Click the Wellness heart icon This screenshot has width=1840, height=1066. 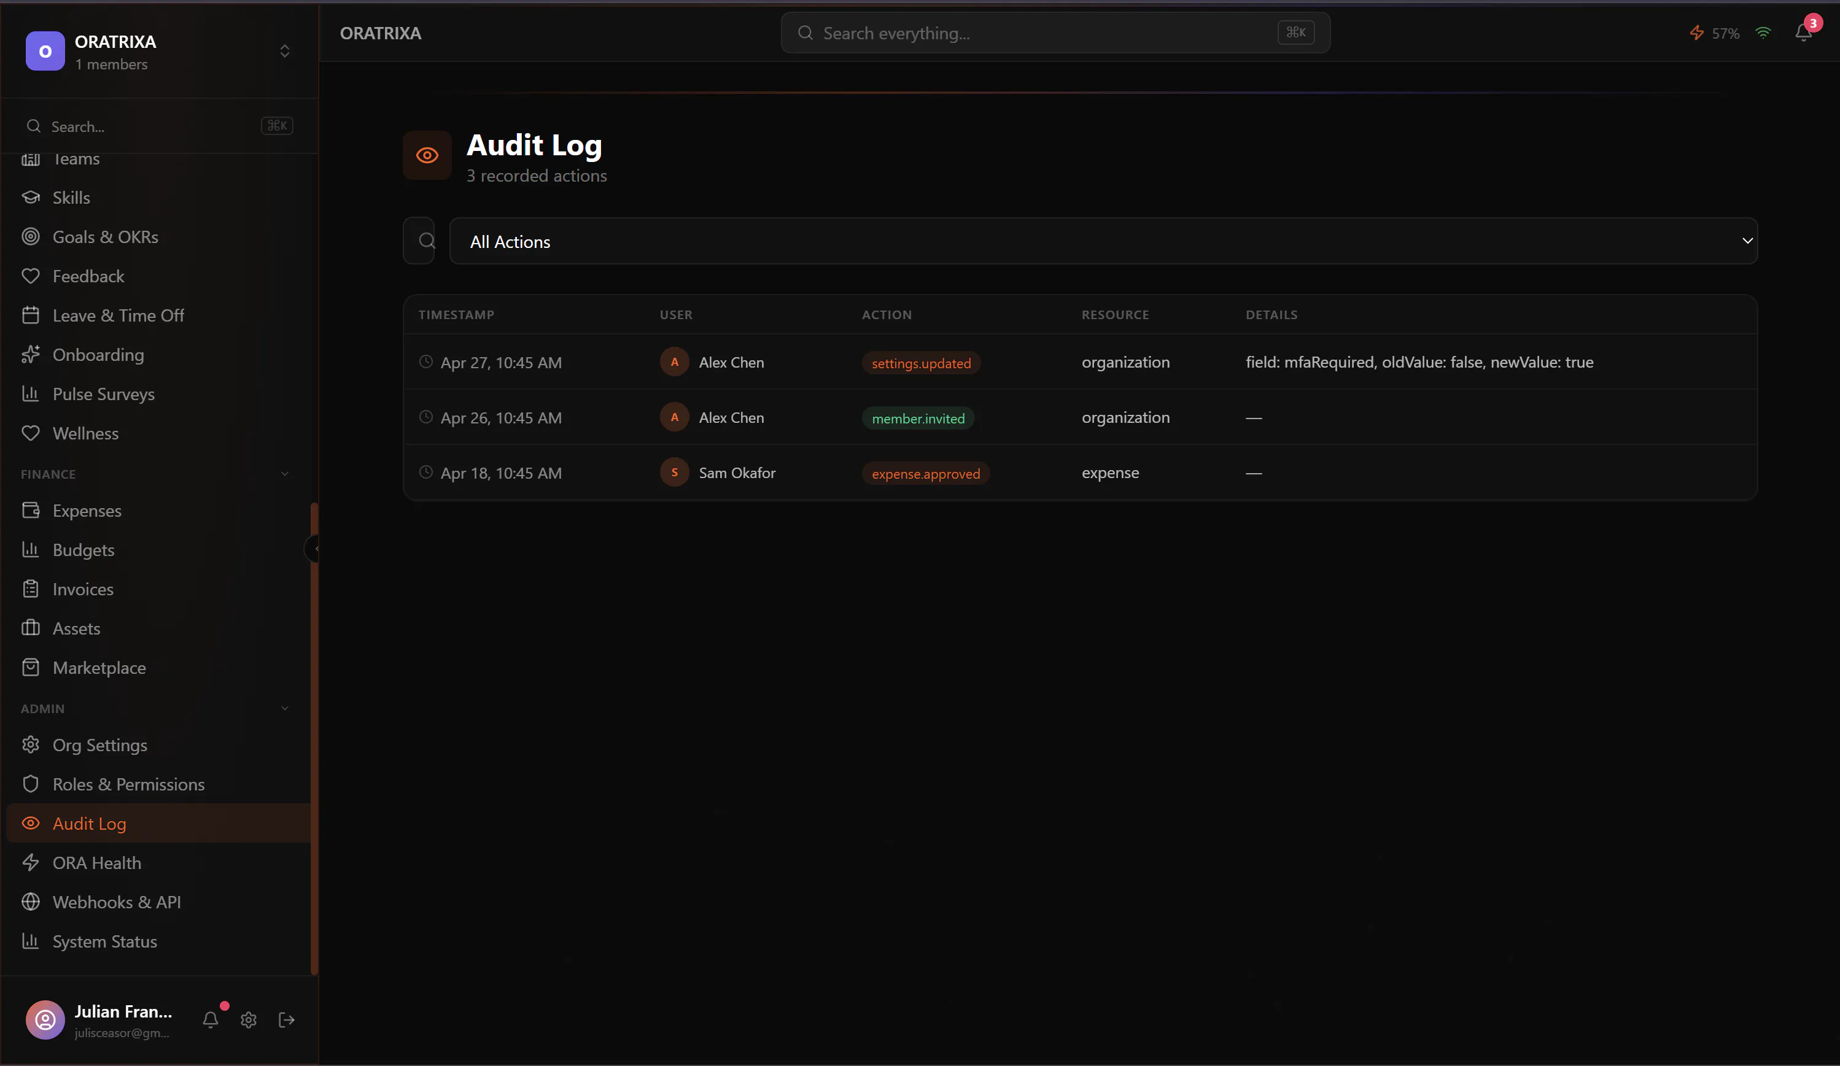coord(31,433)
